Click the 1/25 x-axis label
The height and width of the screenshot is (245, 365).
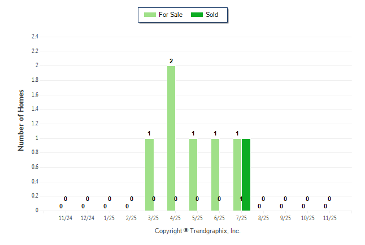(x=110, y=217)
